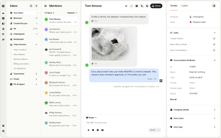221x138 pixels.
Task: Select the Details tab
Action: [x=174, y=6]
